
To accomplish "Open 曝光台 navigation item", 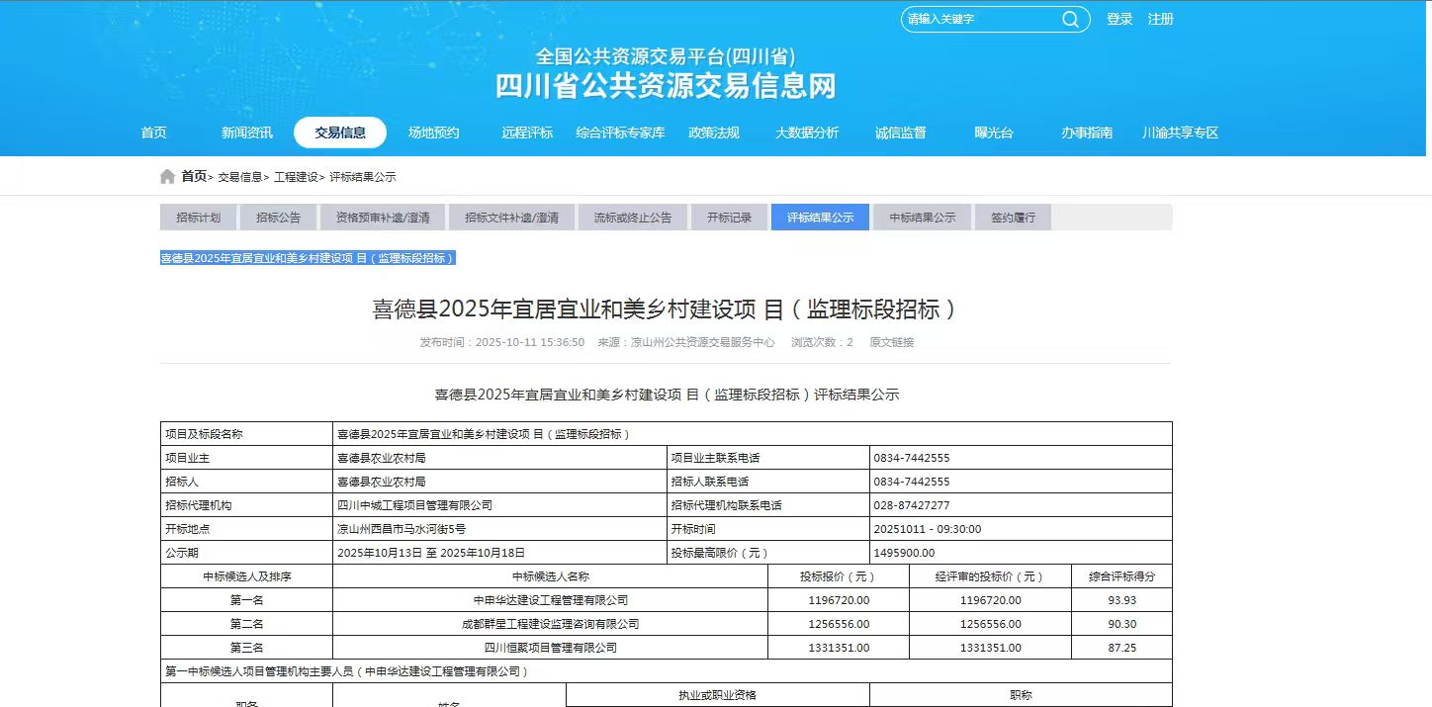I will pos(994,133).
